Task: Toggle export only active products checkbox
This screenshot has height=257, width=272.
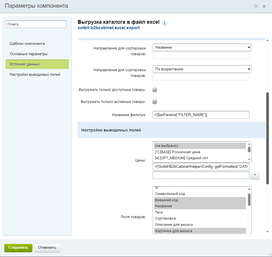Action: 155,102
